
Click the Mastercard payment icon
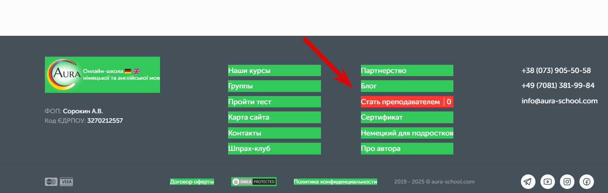click(51, 182)
